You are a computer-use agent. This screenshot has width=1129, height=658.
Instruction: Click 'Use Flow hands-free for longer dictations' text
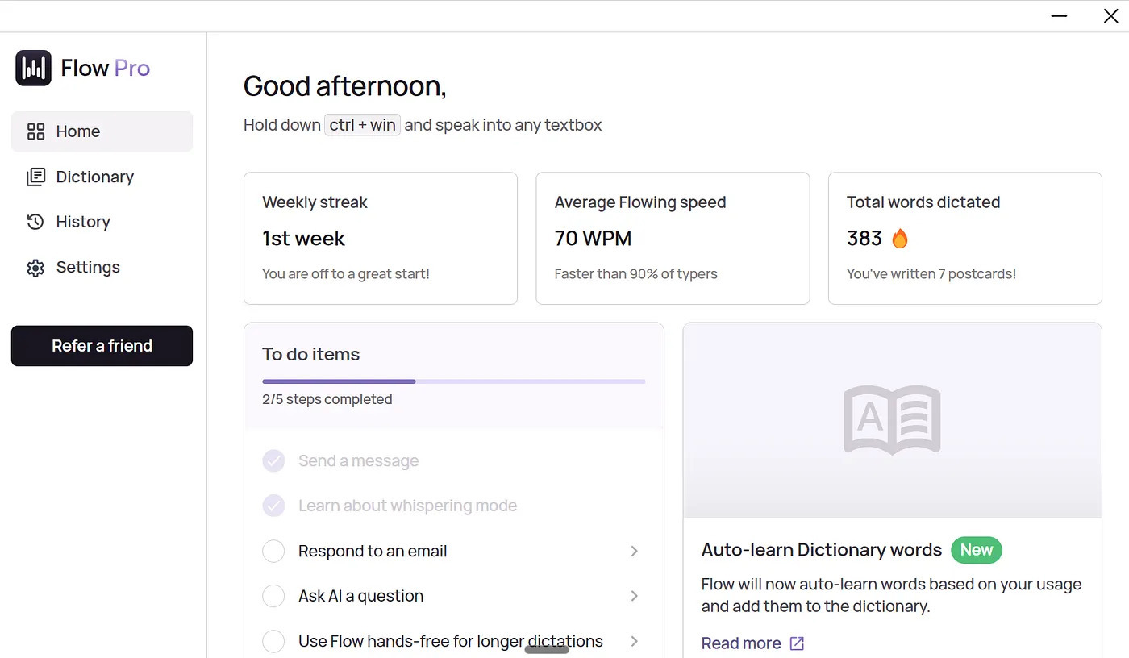(450, 641)
